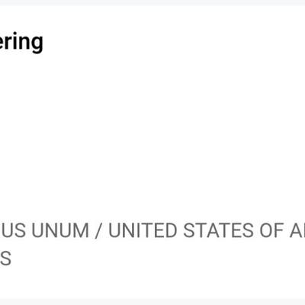305x305 pixels.
Task: Click the first "S" in "STATES"
Action: pyautogui.click(x=189, y=230)
